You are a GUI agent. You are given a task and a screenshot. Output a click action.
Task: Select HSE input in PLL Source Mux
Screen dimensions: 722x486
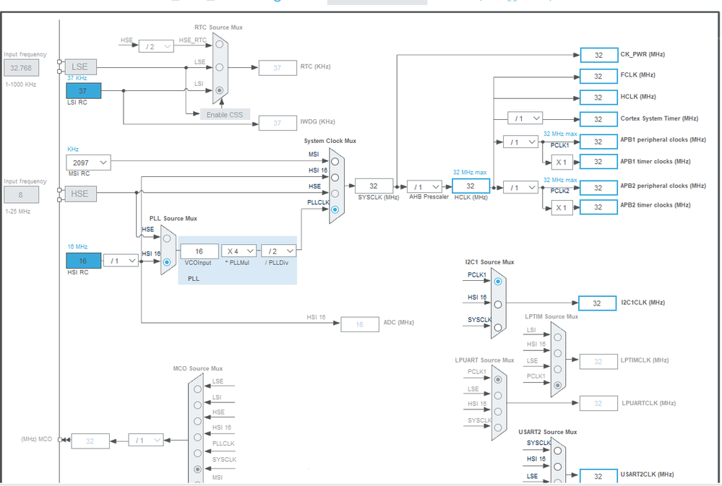167,238
